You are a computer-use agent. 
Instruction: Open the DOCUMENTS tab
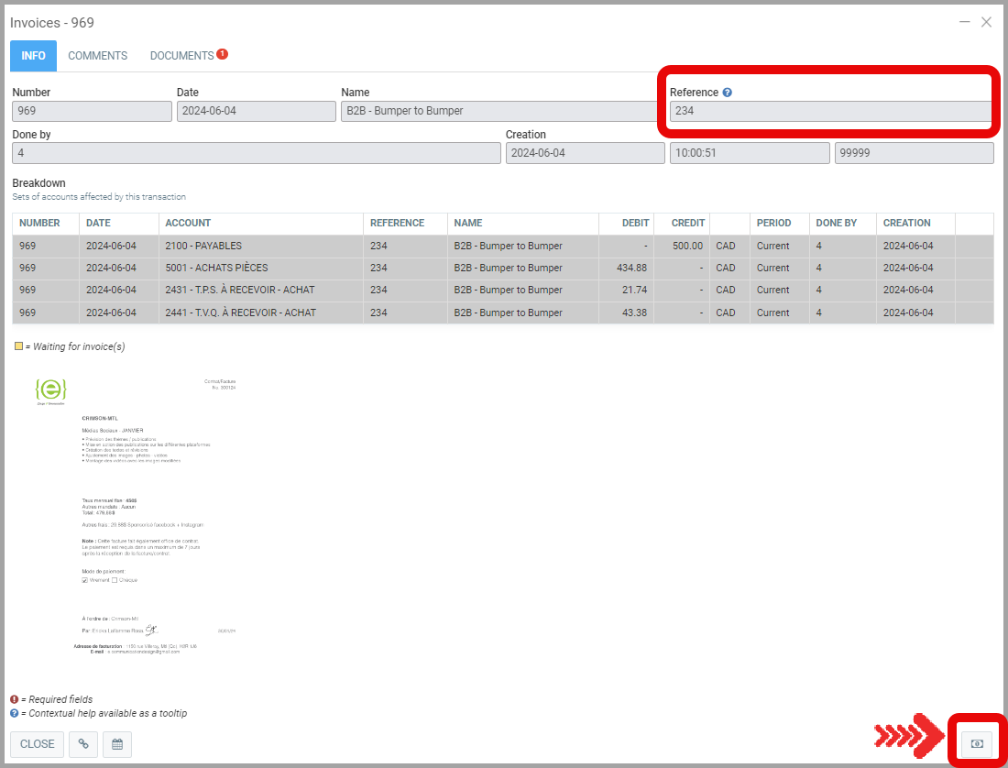[182, 56]
